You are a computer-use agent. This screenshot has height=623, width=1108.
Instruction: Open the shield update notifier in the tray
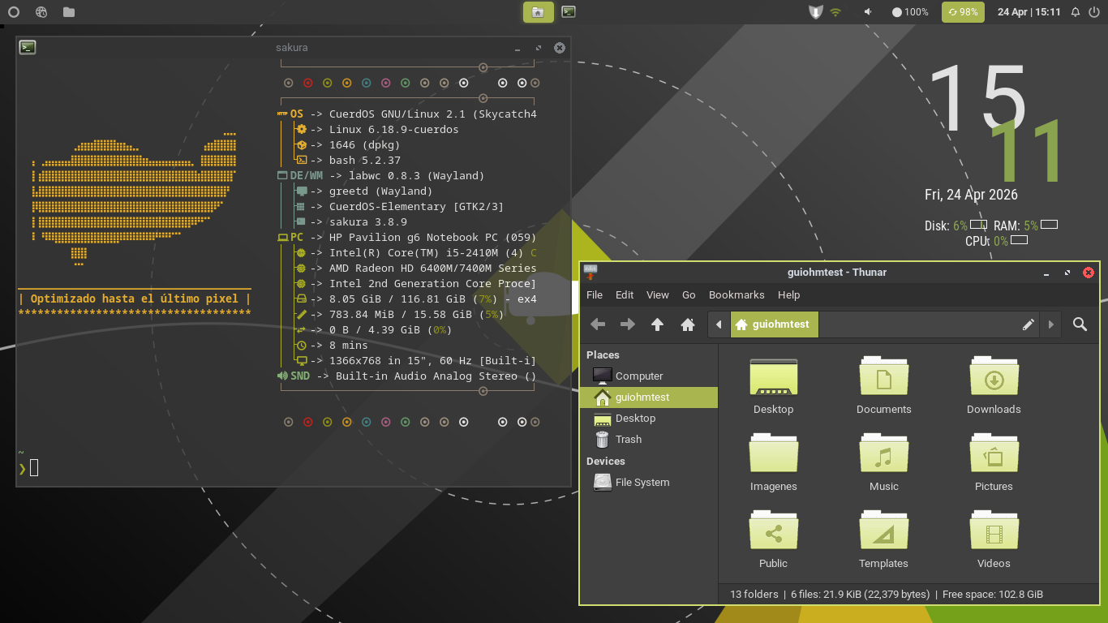pos(815,12)
